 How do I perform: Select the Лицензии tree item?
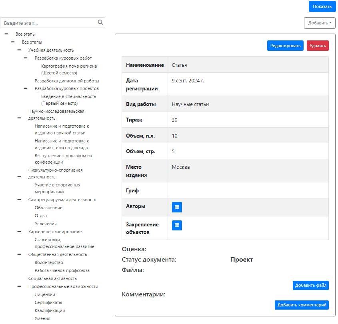[x=45, y=294]
